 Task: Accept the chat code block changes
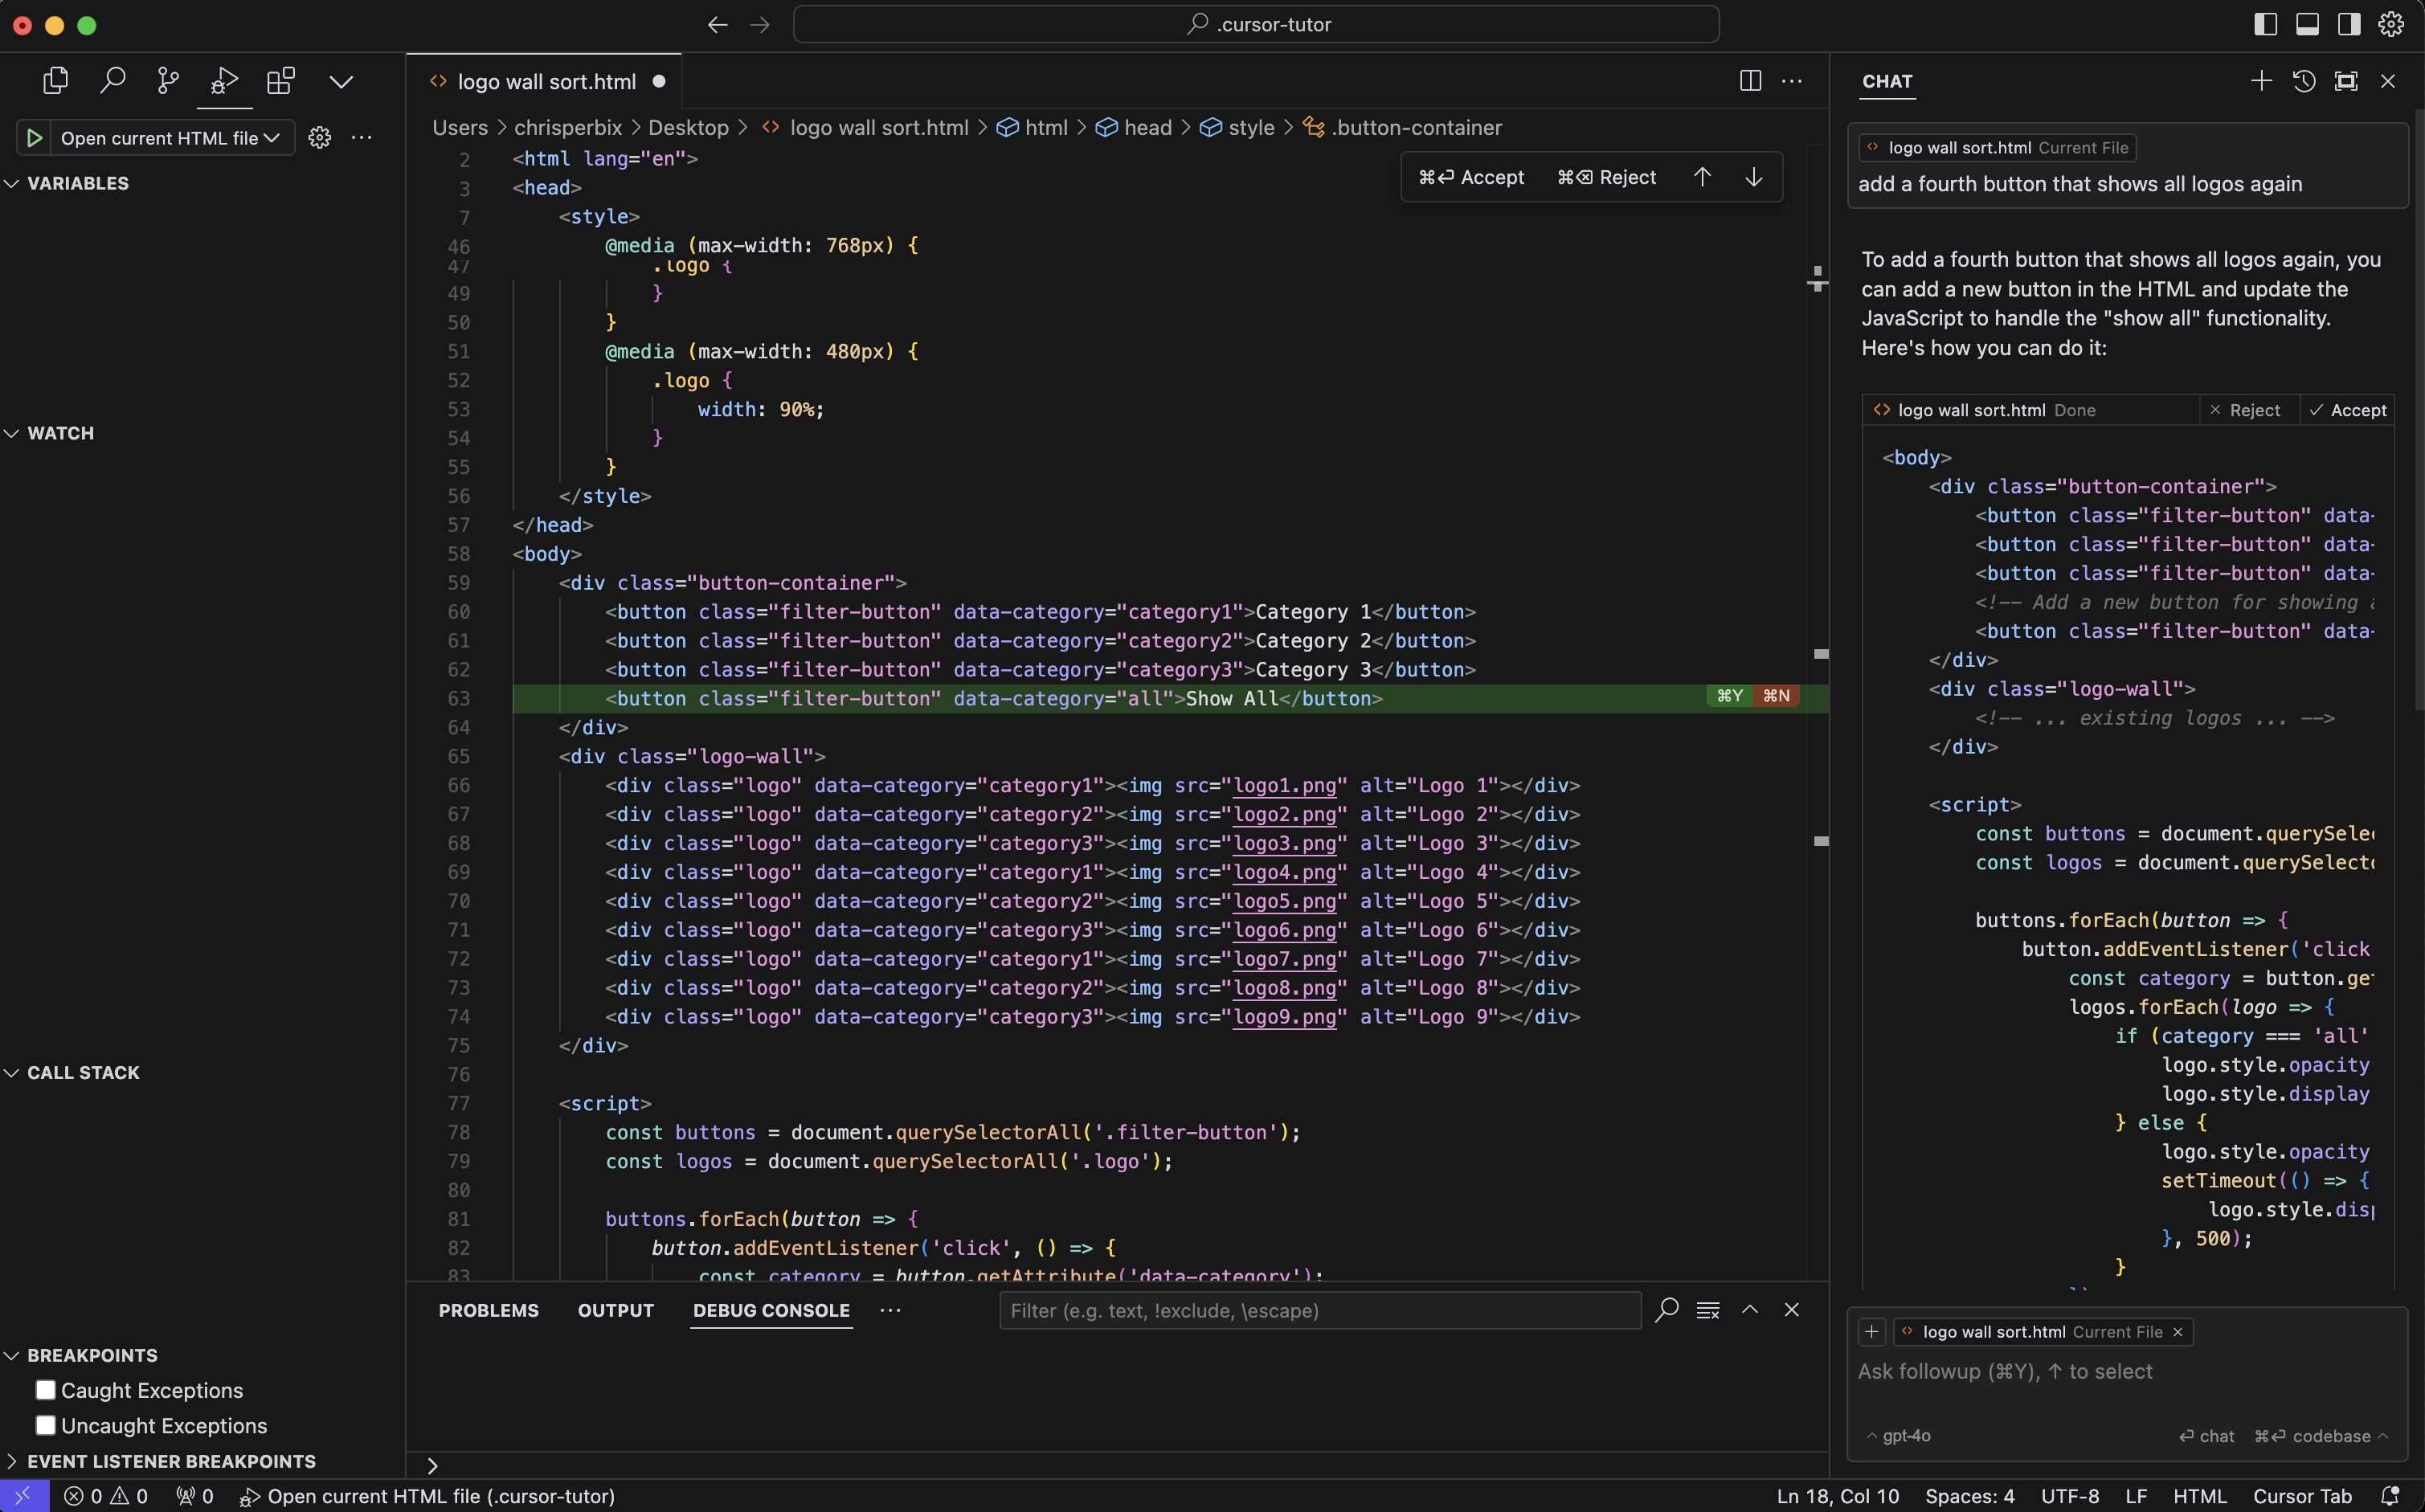pyautogui.click(x=2348, y=410)
